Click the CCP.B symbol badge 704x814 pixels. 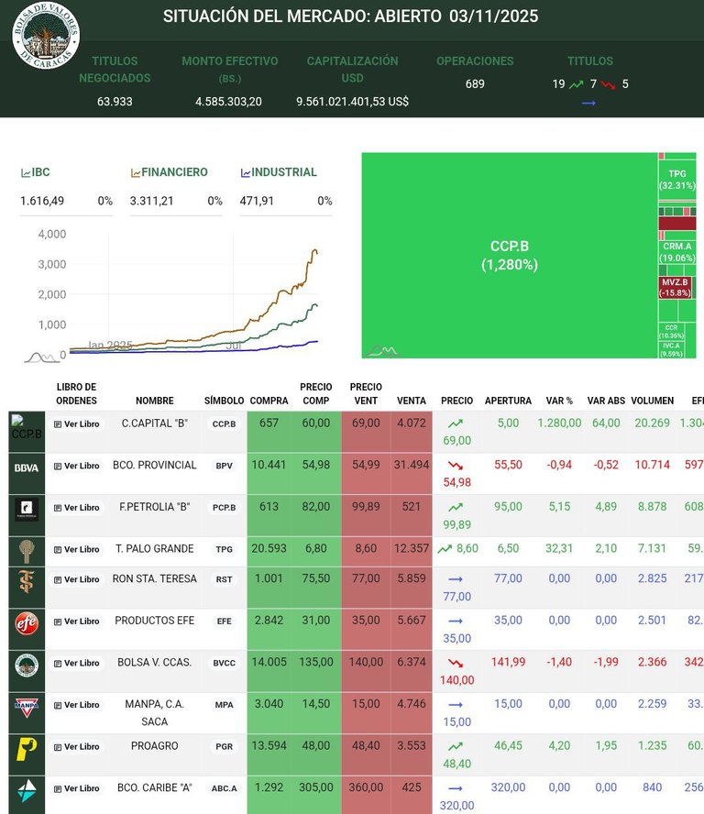(224, 424)
